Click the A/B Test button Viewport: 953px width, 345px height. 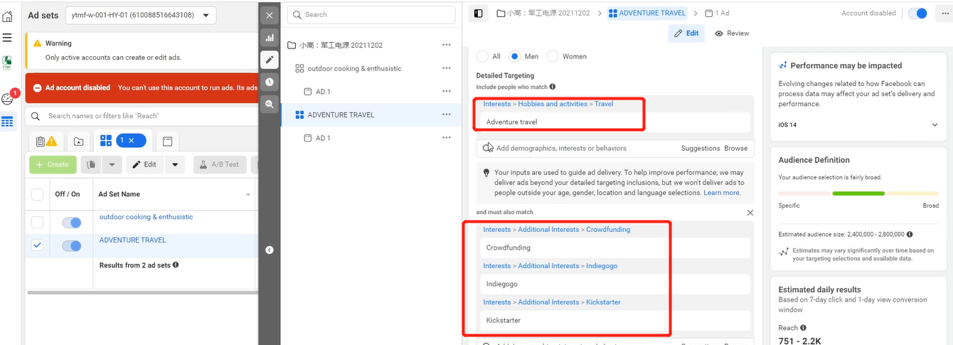[x=219, y=164]
